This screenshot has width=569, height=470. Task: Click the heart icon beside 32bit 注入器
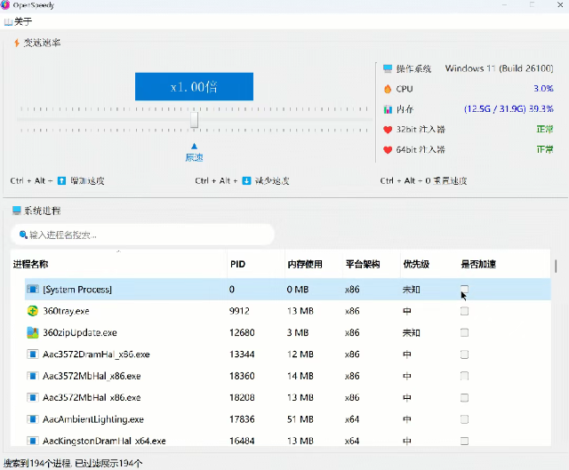pyautogui.click(x=388, y=130)
